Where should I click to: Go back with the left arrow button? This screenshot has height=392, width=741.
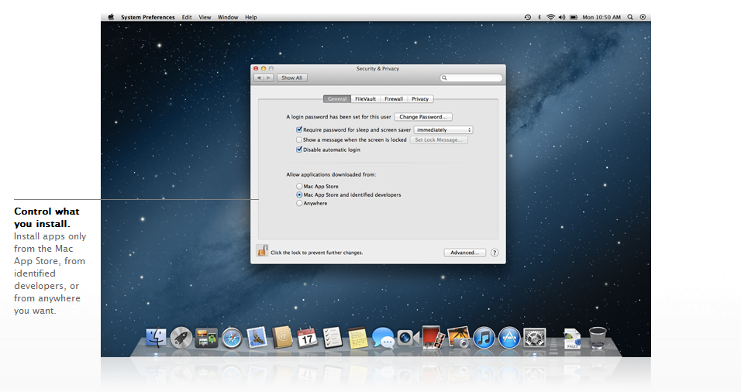(x=259, y=77)
